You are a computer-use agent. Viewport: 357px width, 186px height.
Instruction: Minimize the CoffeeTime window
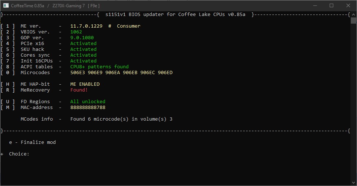point(315,6)
